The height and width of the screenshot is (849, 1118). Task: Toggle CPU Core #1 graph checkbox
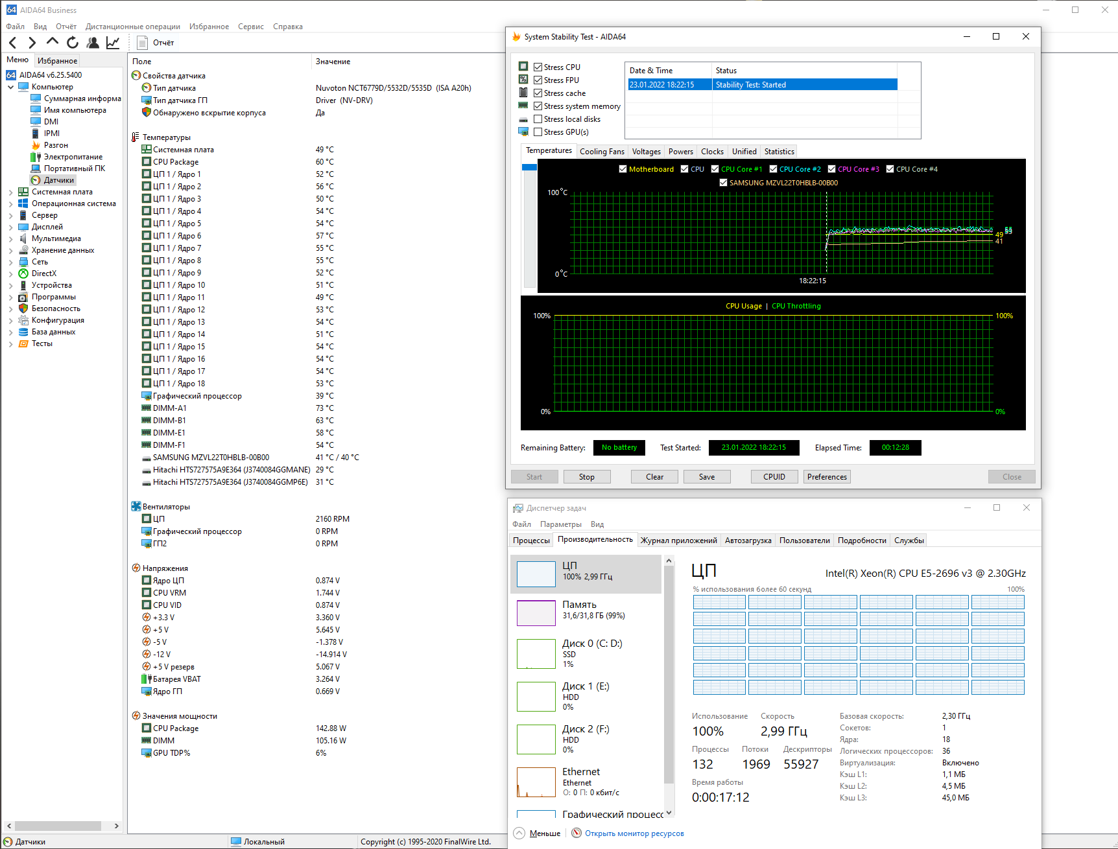[715, 169]
